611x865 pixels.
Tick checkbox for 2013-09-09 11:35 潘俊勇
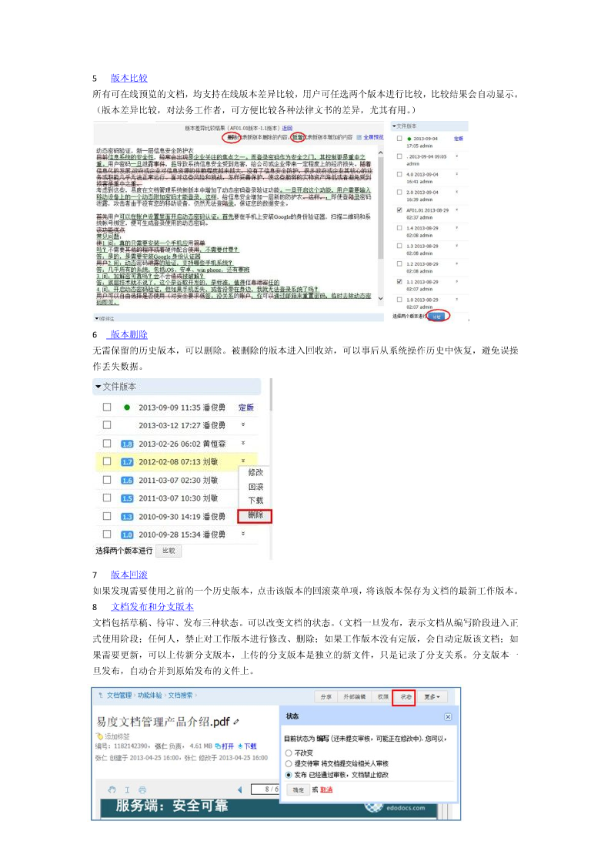pyautogui.click(x=107, y=407)
